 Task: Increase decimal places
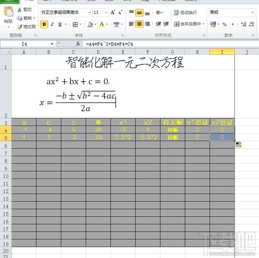click(x=244, y=25)
